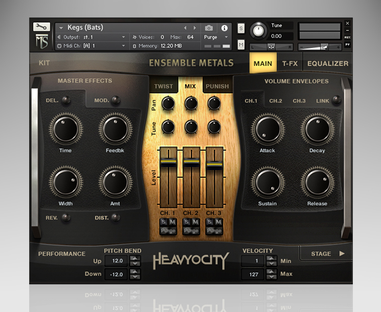The height and width of the screenshot is (312, 381).
Task: Open the Midi Ch dropdown
Action: point(123,45)
